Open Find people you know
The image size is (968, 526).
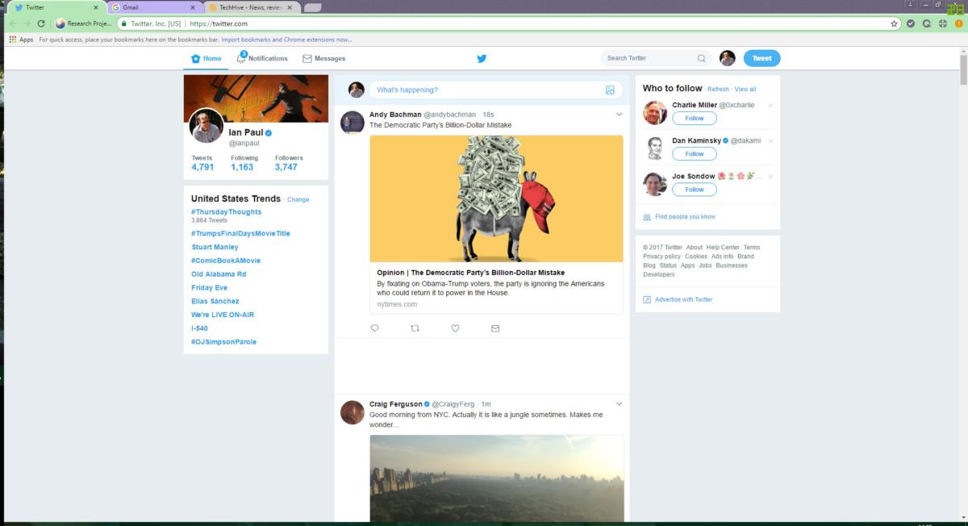(x=685, y=216)
